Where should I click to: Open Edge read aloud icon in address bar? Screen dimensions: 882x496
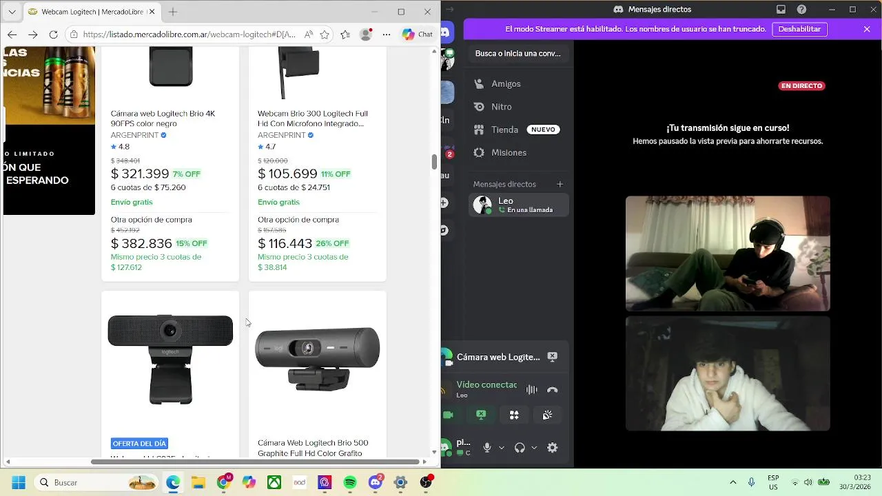[x=308, y=34]
